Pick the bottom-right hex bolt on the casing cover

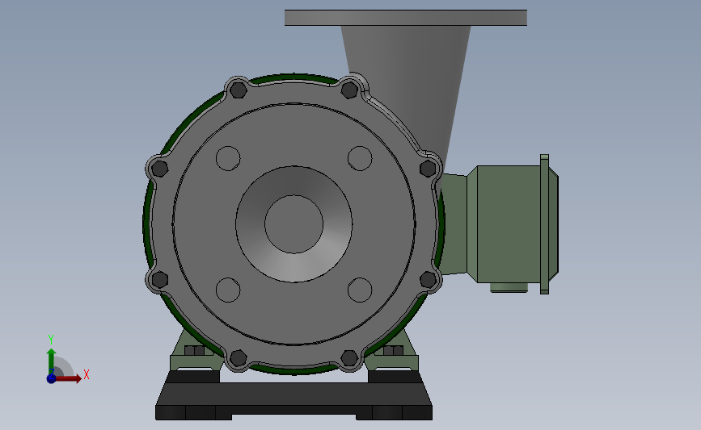tap(349, 357)
